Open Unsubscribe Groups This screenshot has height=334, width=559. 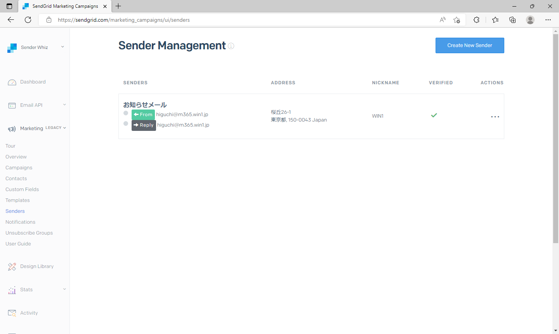coord(29,233)
